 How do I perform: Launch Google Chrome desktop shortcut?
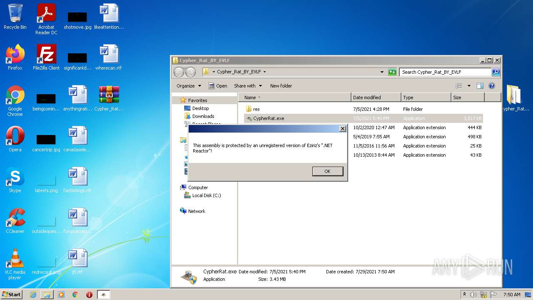(x=15, y=101)
